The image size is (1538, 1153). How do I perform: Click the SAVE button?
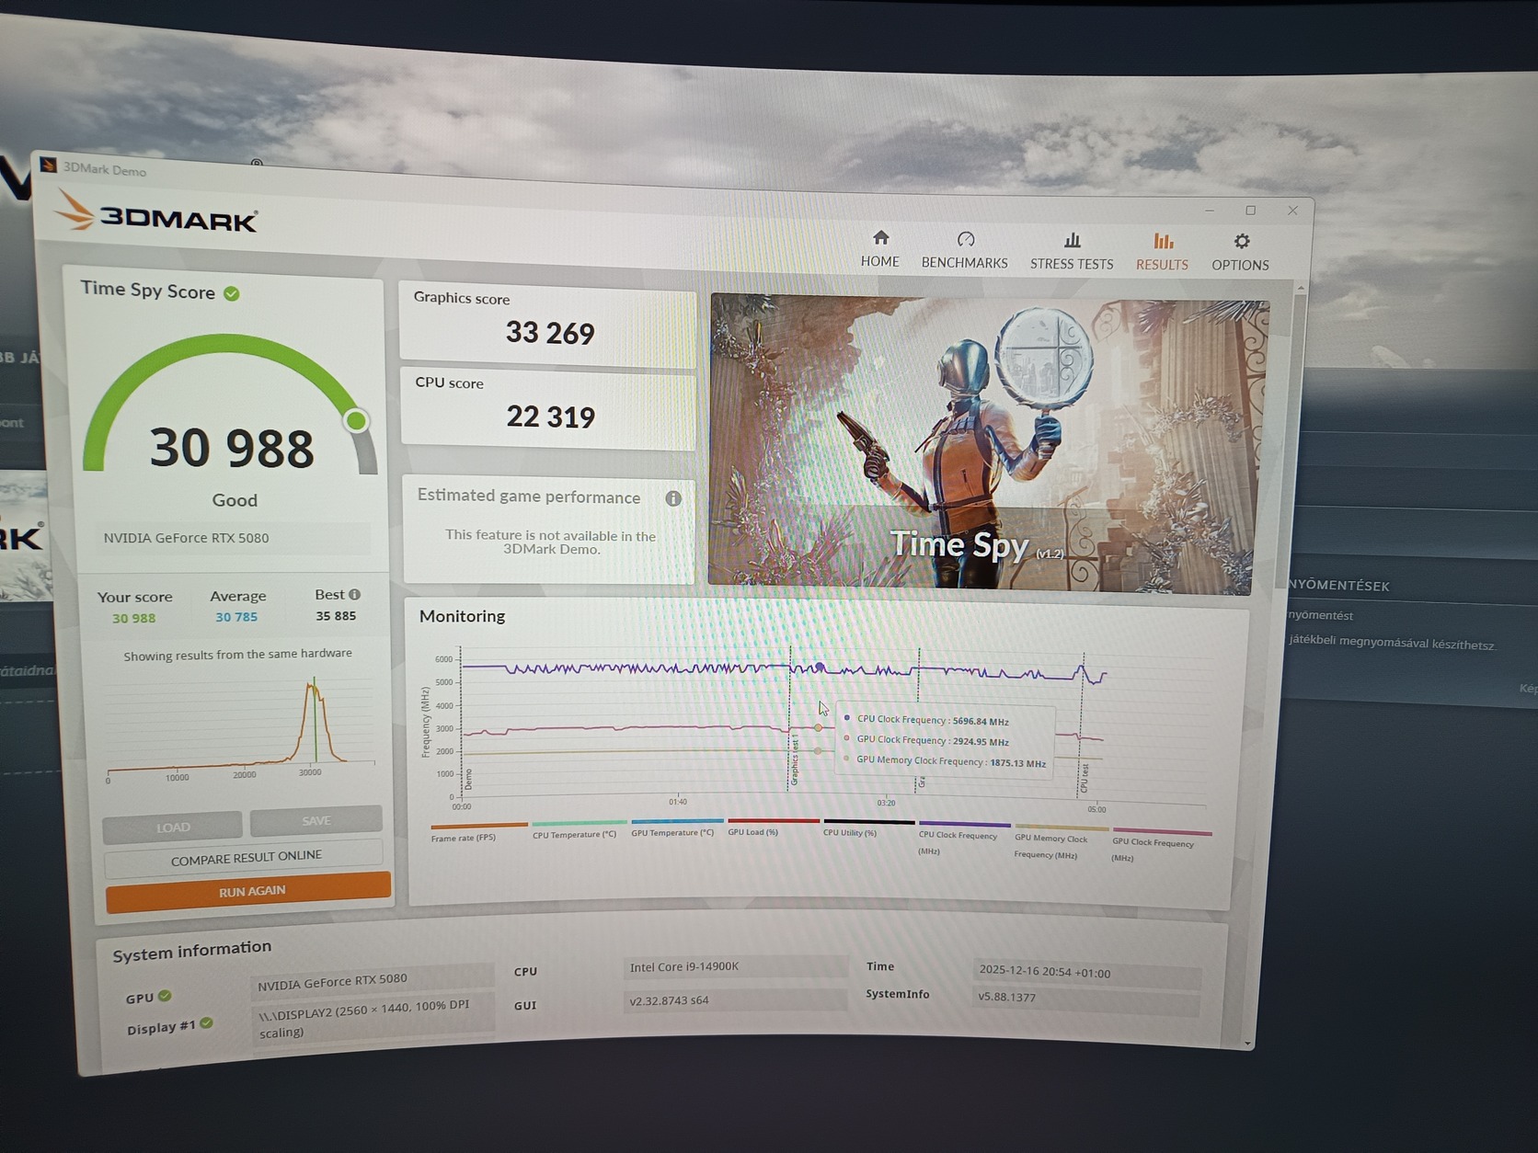point(316,820)
